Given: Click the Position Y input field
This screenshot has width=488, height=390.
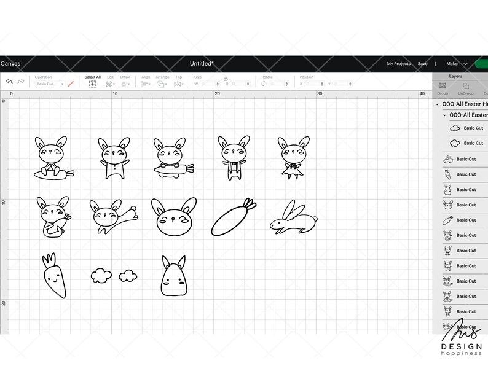Looking at the screenshot, I should (341, 84).
